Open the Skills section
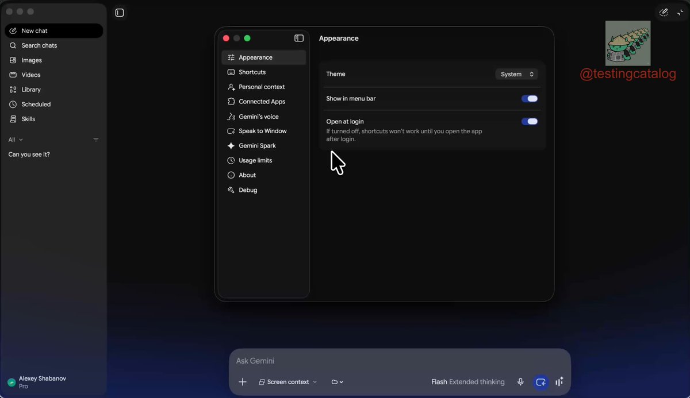This screenshot has height=398, width=690. pos(54,119)
